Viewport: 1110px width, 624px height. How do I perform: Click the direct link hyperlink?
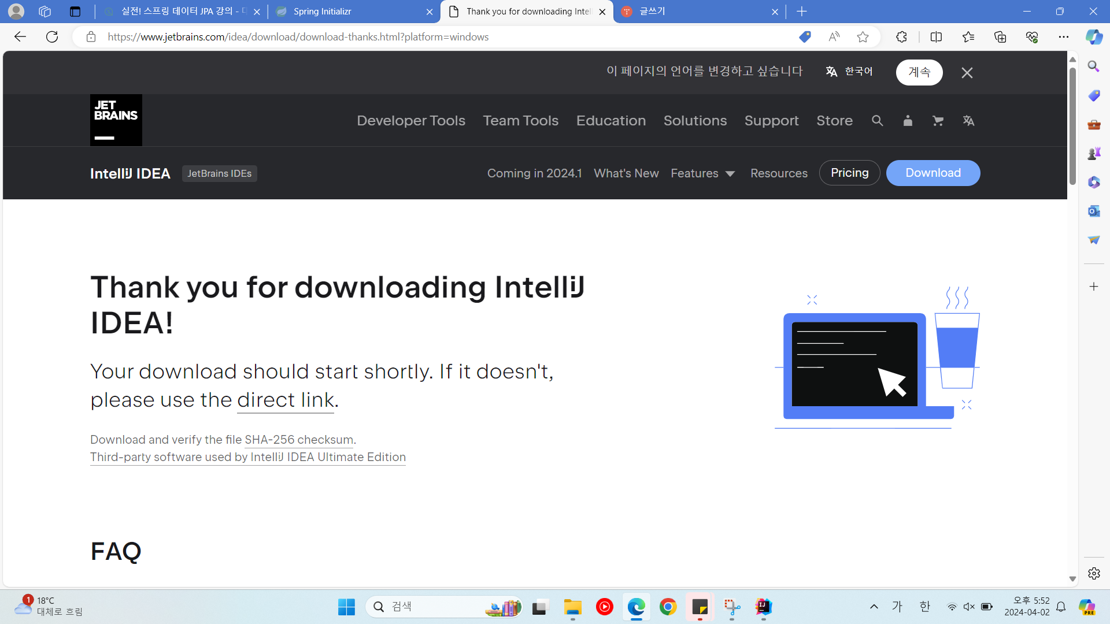coord(286,400)
